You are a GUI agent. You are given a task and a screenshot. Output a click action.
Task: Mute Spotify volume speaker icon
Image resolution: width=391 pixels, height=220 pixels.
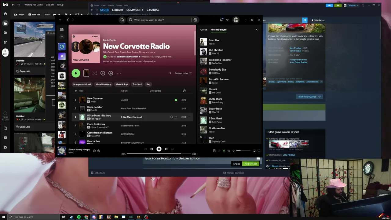click(233, 151)
